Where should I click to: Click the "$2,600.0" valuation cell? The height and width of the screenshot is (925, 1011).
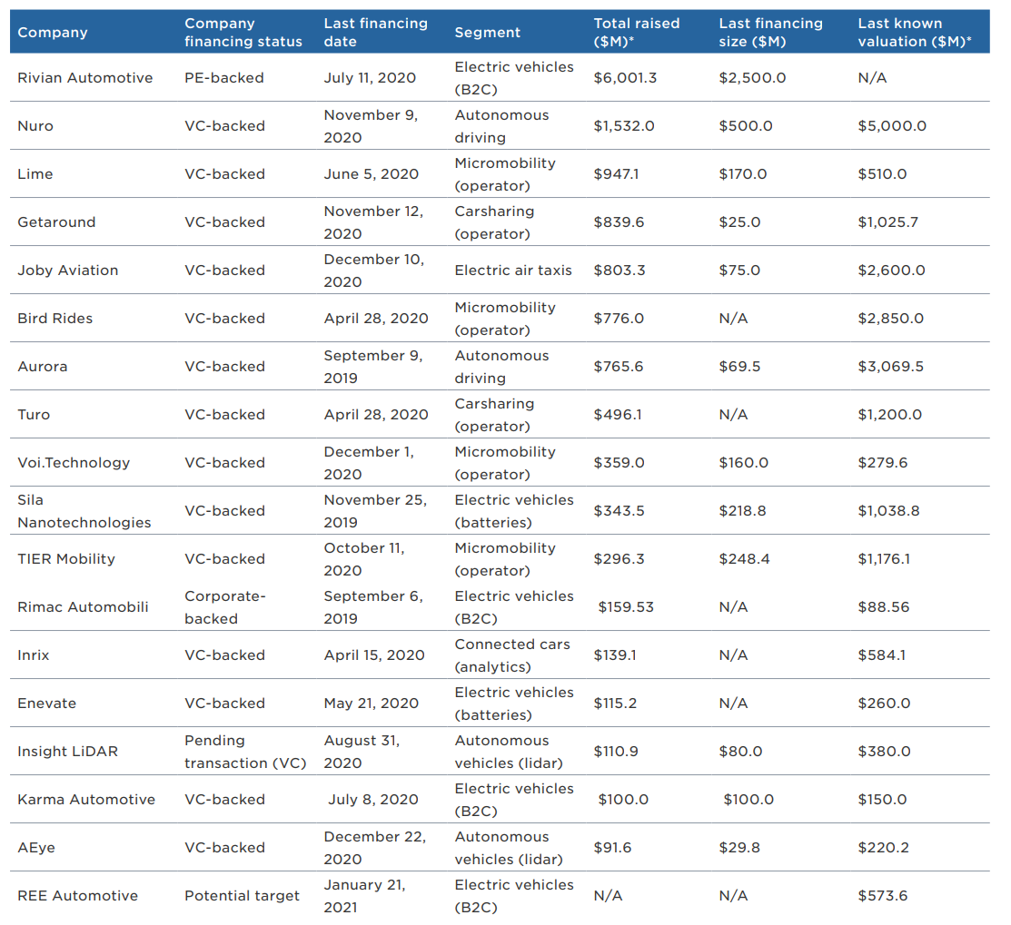coord(891,270)
